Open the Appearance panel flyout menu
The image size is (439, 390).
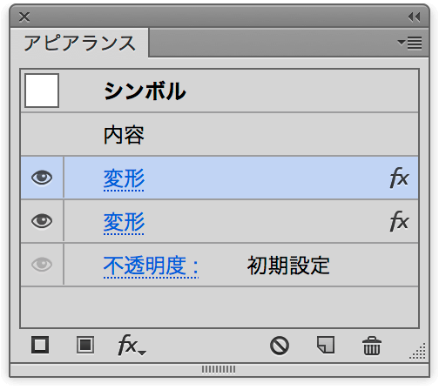409,43
